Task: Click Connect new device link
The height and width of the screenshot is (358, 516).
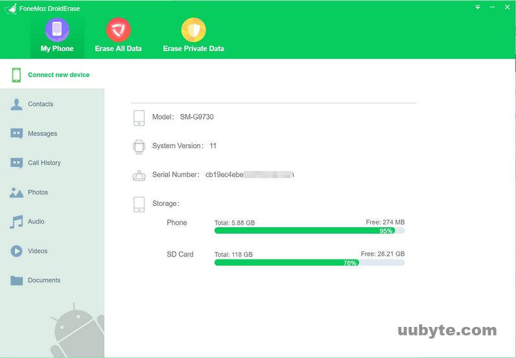Action: [58, 74]
